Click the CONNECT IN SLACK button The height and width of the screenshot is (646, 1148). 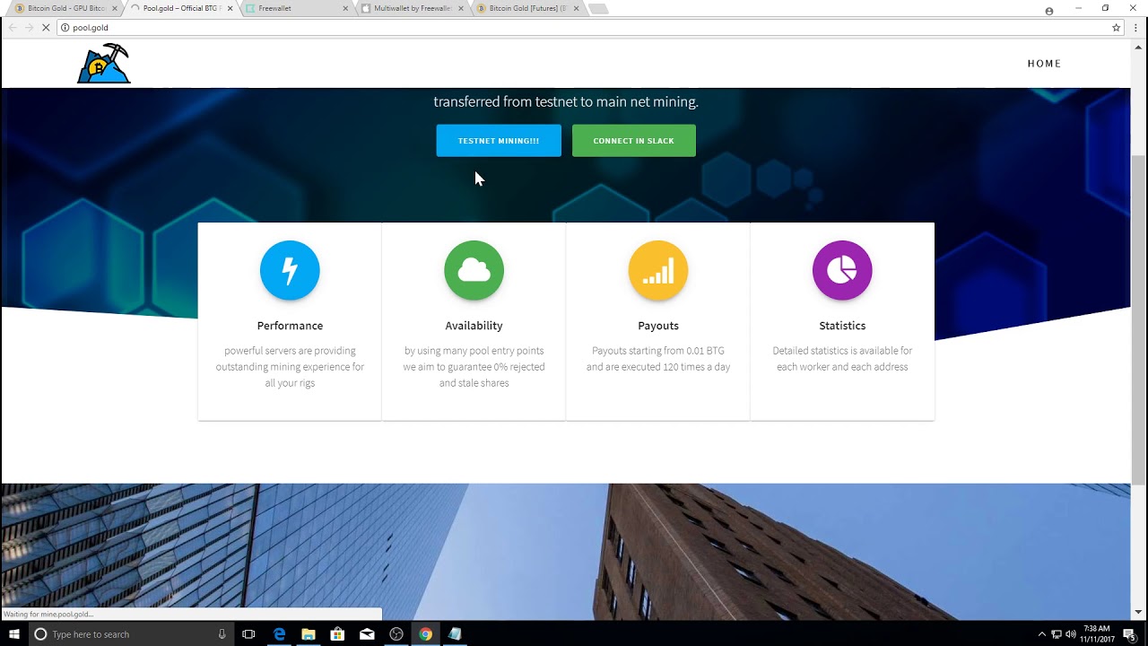pos(633,141)
